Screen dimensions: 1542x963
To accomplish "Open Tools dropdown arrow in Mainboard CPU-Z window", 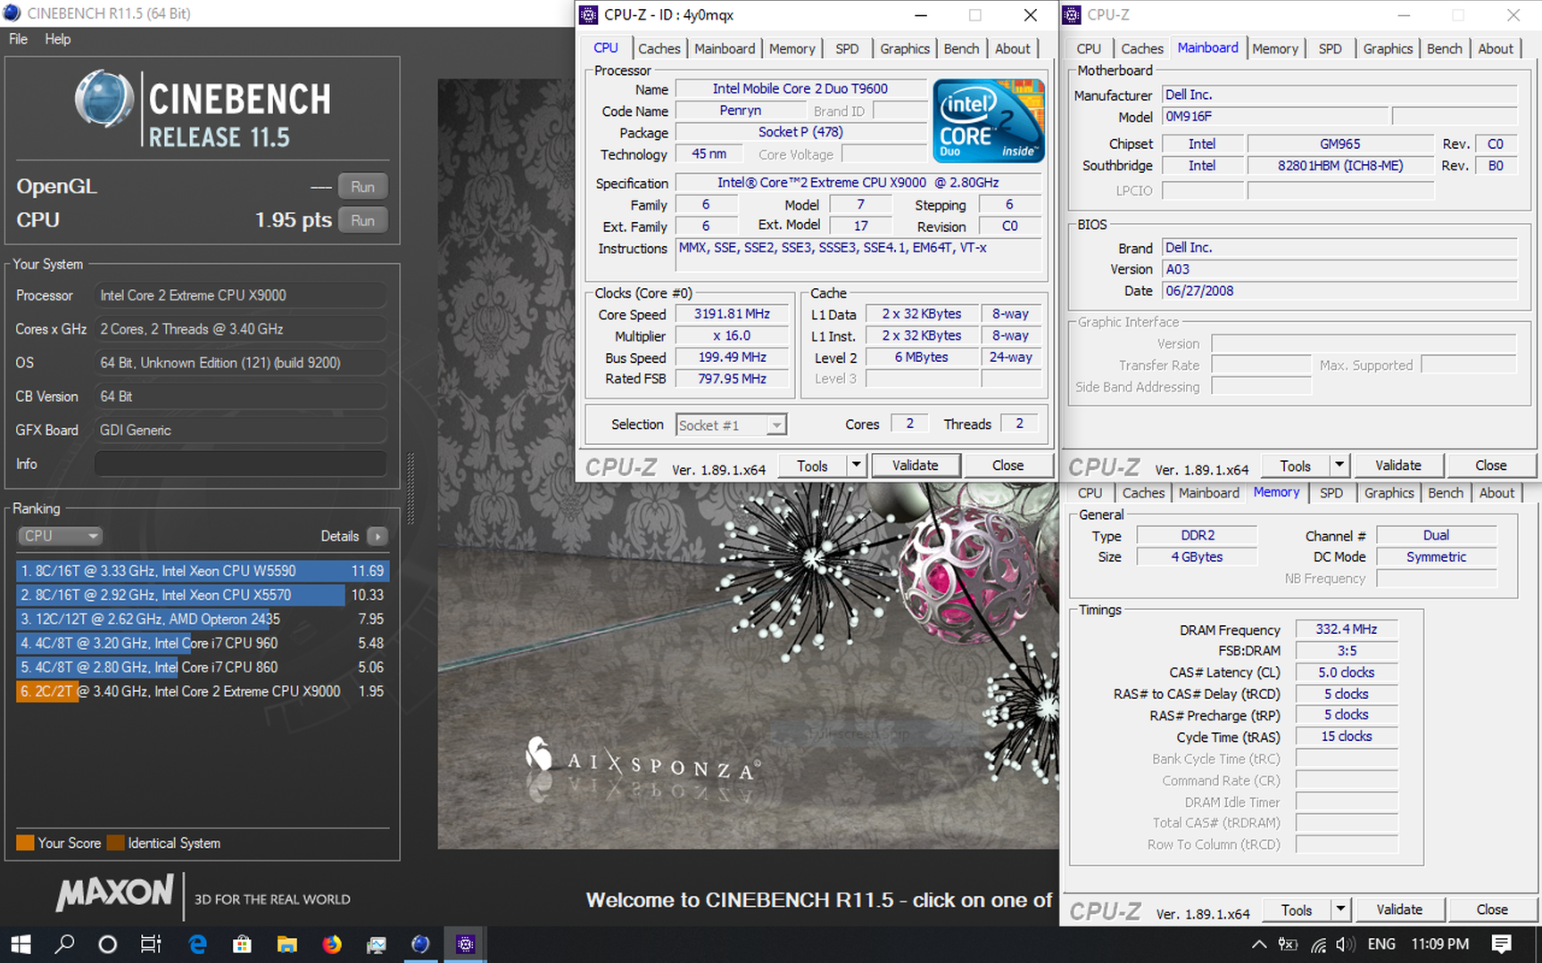I will pyautogui.click(x=1339, y=465).
